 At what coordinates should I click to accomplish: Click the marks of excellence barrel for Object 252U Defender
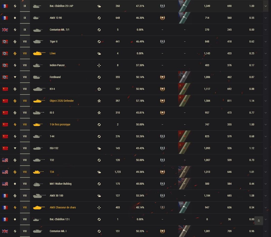click(185, 101)
